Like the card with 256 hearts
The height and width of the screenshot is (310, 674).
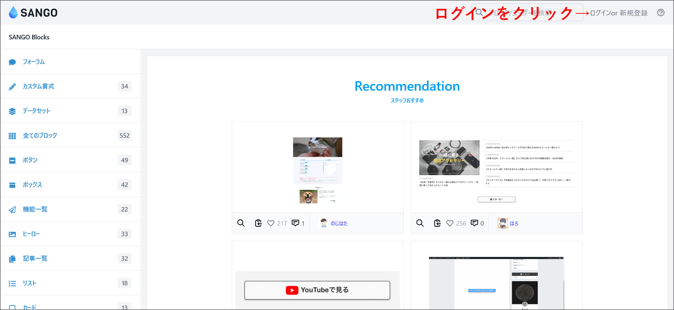point(450,223)
